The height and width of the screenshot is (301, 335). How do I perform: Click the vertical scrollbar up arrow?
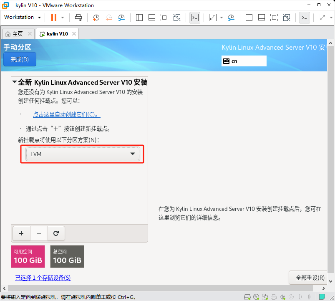coord(330,43)
